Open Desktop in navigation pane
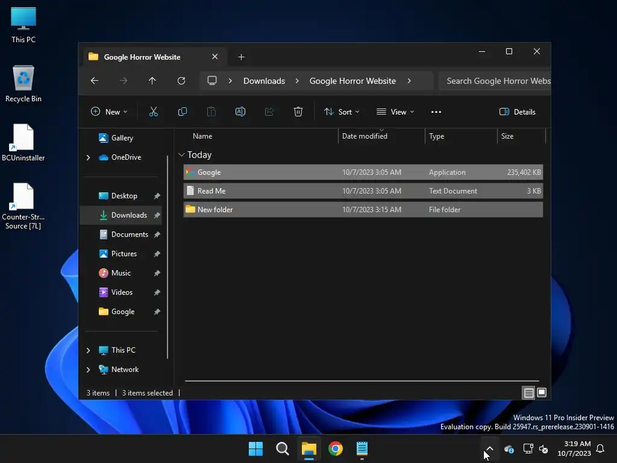This screenshot has height=463, width=617. [x=124, y=196]
